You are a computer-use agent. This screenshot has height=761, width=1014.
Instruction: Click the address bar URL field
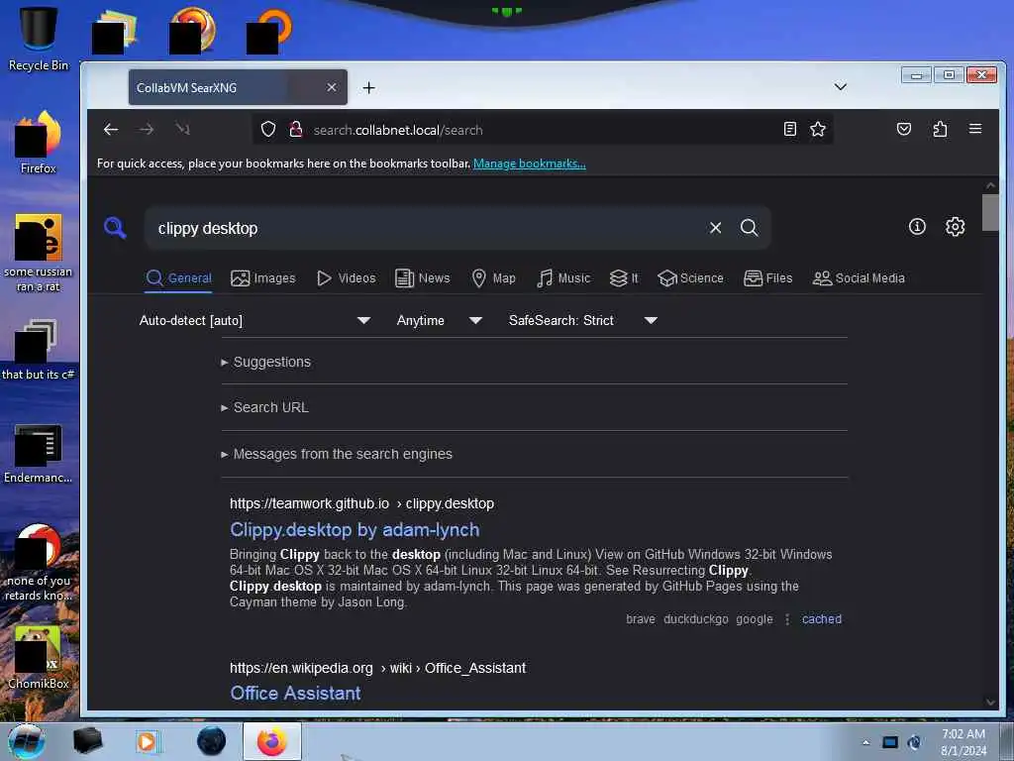[x=544, y=130]
